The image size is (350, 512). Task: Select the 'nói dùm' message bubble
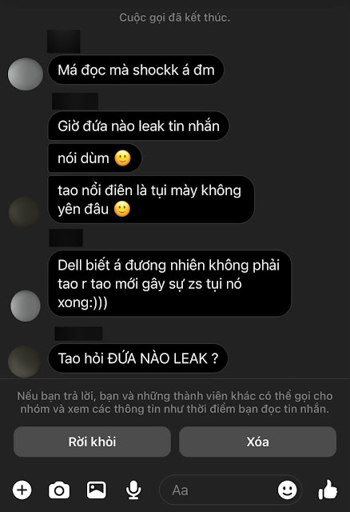(94, 158)
